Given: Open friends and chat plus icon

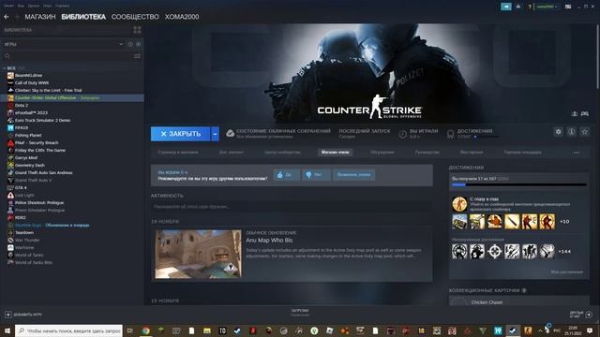Looking at the screenshot, I should point(589,315).
